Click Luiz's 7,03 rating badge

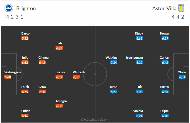pos(139,92)
